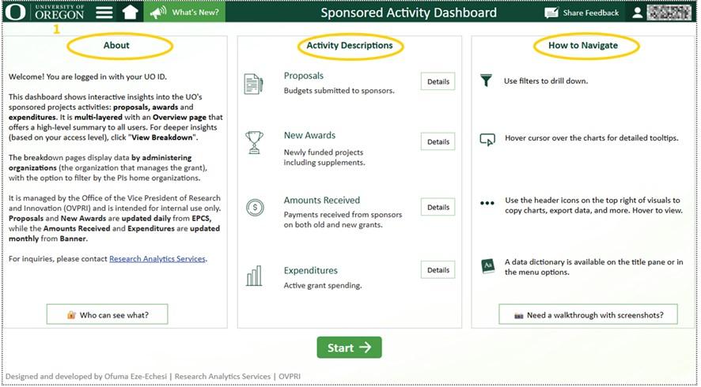The width and height of the screenshot is (701, 387).
Task: Open the hamburger menu icon
Action: [104, 12]
